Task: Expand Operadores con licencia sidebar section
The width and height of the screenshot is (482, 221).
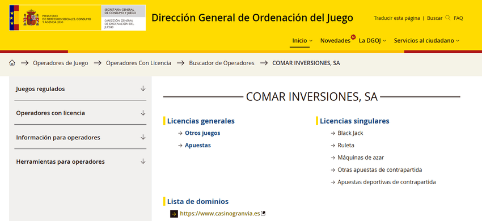Action: pos(81,113)
